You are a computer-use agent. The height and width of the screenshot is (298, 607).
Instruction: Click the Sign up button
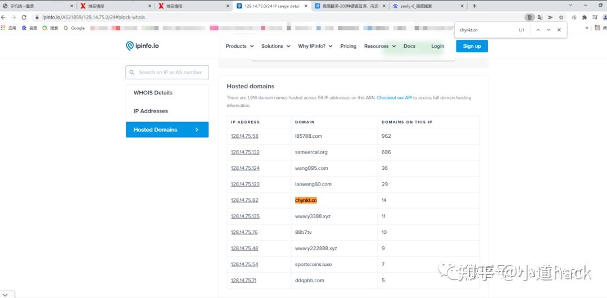tap(472, 46)
